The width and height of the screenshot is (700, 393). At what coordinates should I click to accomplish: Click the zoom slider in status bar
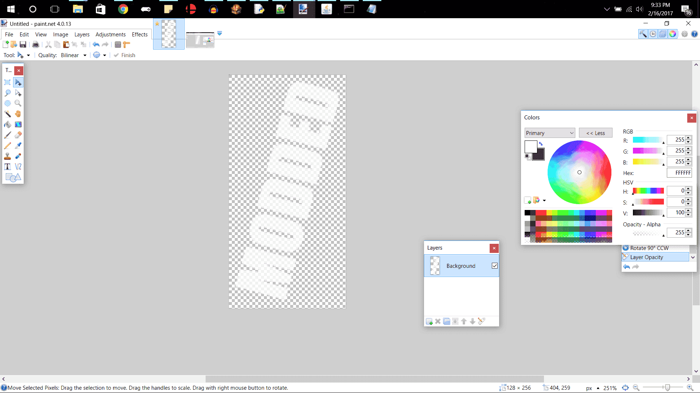point(667,388)
